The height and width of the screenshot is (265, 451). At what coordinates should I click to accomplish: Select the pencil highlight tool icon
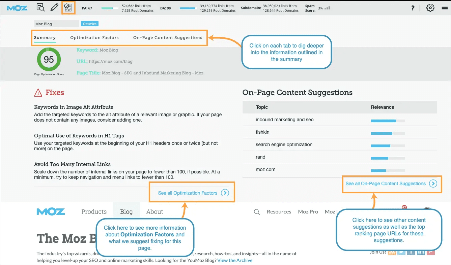pyautogui.click(x=54, y=8)
